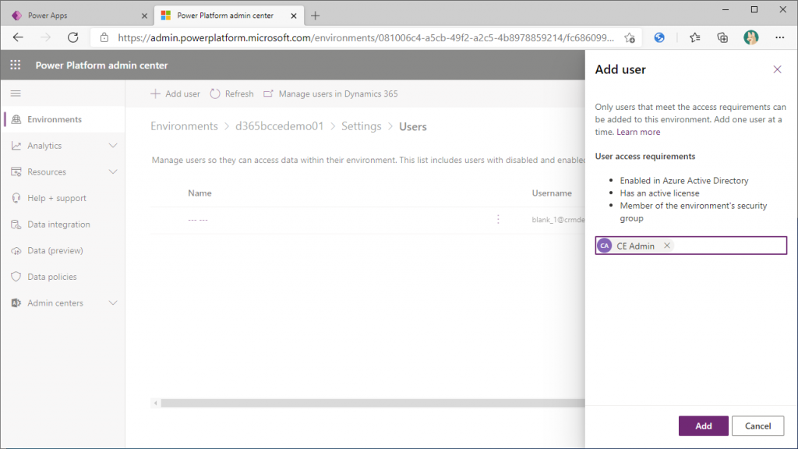Close the Power Apps tab
This screenshot has height=449, width=798.
tap(144, 16)
